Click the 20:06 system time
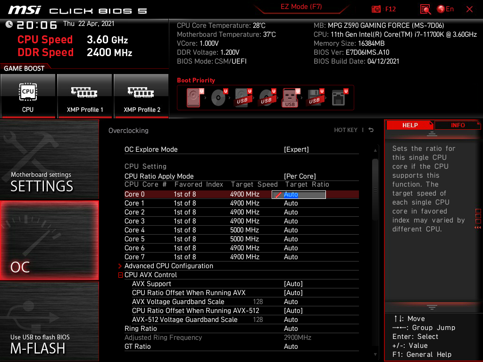The image size is (483, 362). (37, 25)
